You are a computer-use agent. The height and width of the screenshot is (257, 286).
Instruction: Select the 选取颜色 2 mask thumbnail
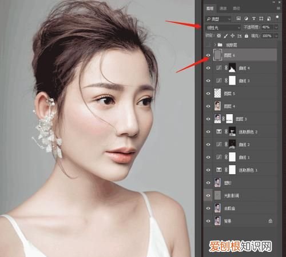click(232, 131)
